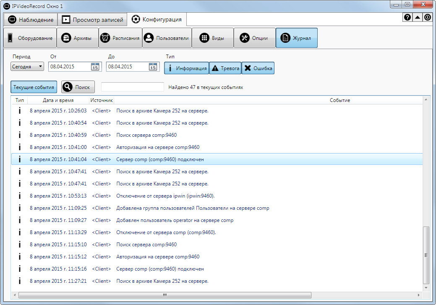Open the Архивы (Archives) section

click(78, 38)
